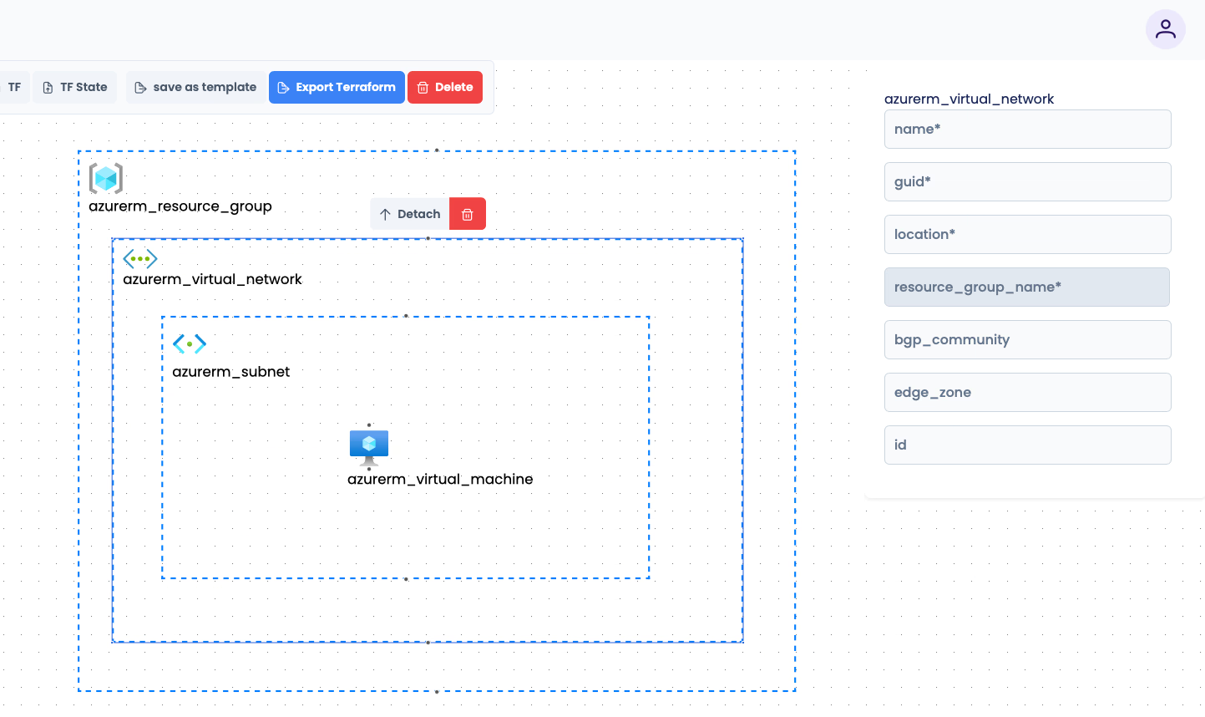Click top handle of resource group container
Viewport: 1205px width, 717px height.
coord(437,150)
